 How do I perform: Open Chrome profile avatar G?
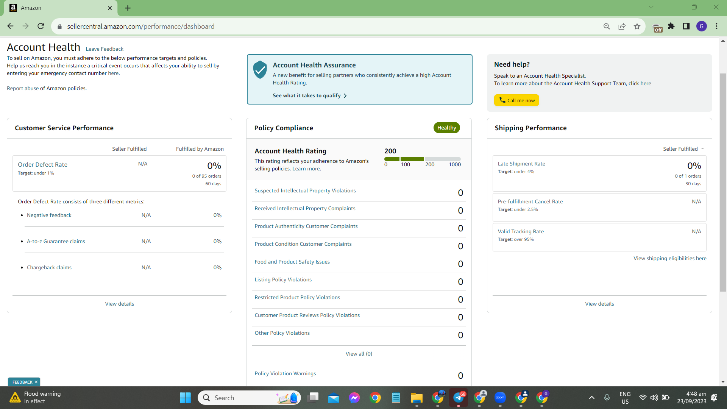point(702,26)
